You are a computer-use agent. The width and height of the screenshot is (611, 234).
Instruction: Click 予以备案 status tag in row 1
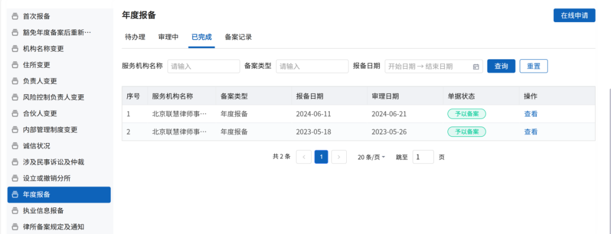(x=466, y=114)
